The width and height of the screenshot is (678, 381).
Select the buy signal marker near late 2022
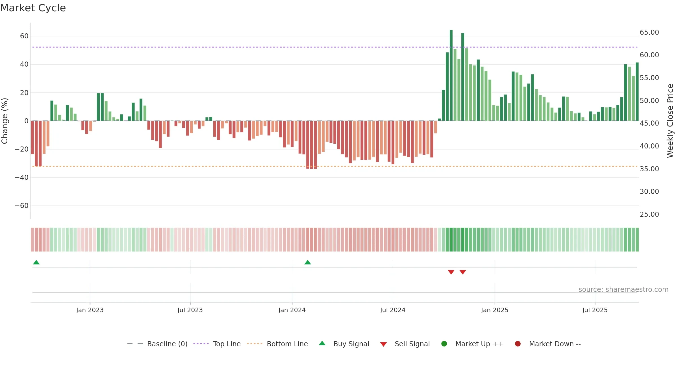coord(36,262)
